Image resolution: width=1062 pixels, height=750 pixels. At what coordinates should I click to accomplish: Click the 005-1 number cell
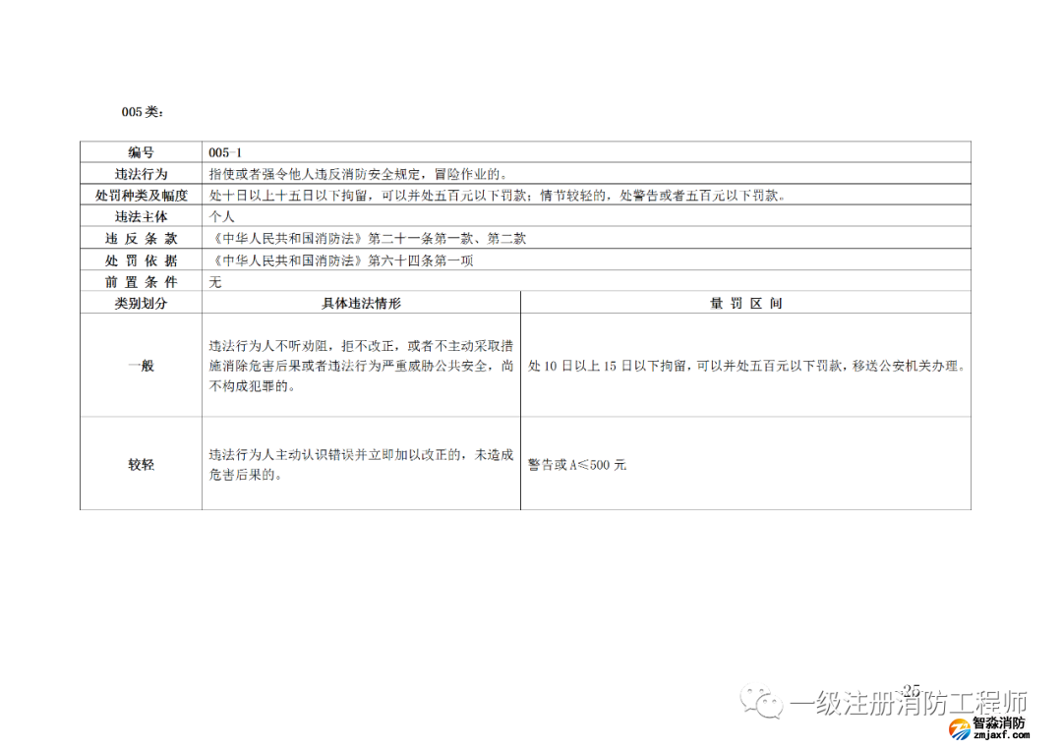click(x=224, y=152)
